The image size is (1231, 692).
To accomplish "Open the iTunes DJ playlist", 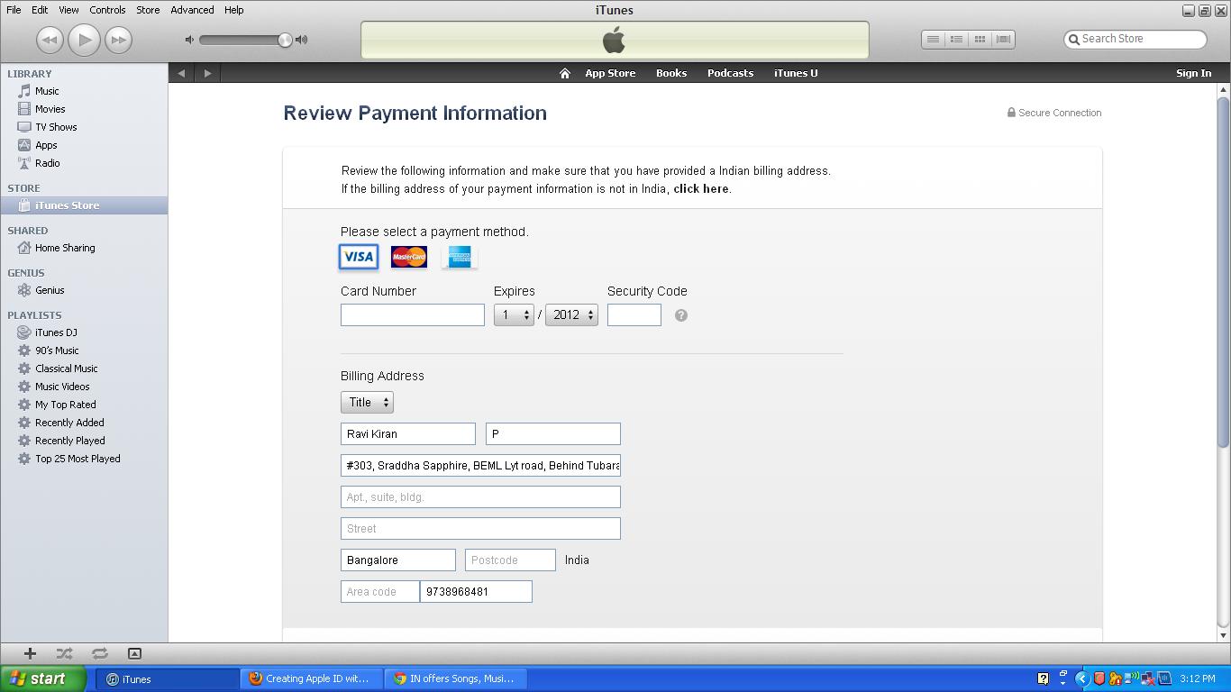I will (56, 332).
